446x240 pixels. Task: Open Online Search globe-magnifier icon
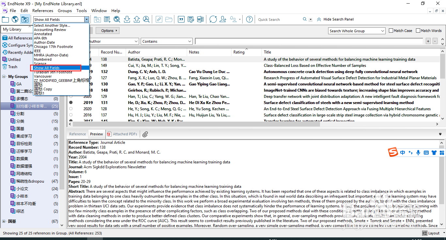point(117,19)
